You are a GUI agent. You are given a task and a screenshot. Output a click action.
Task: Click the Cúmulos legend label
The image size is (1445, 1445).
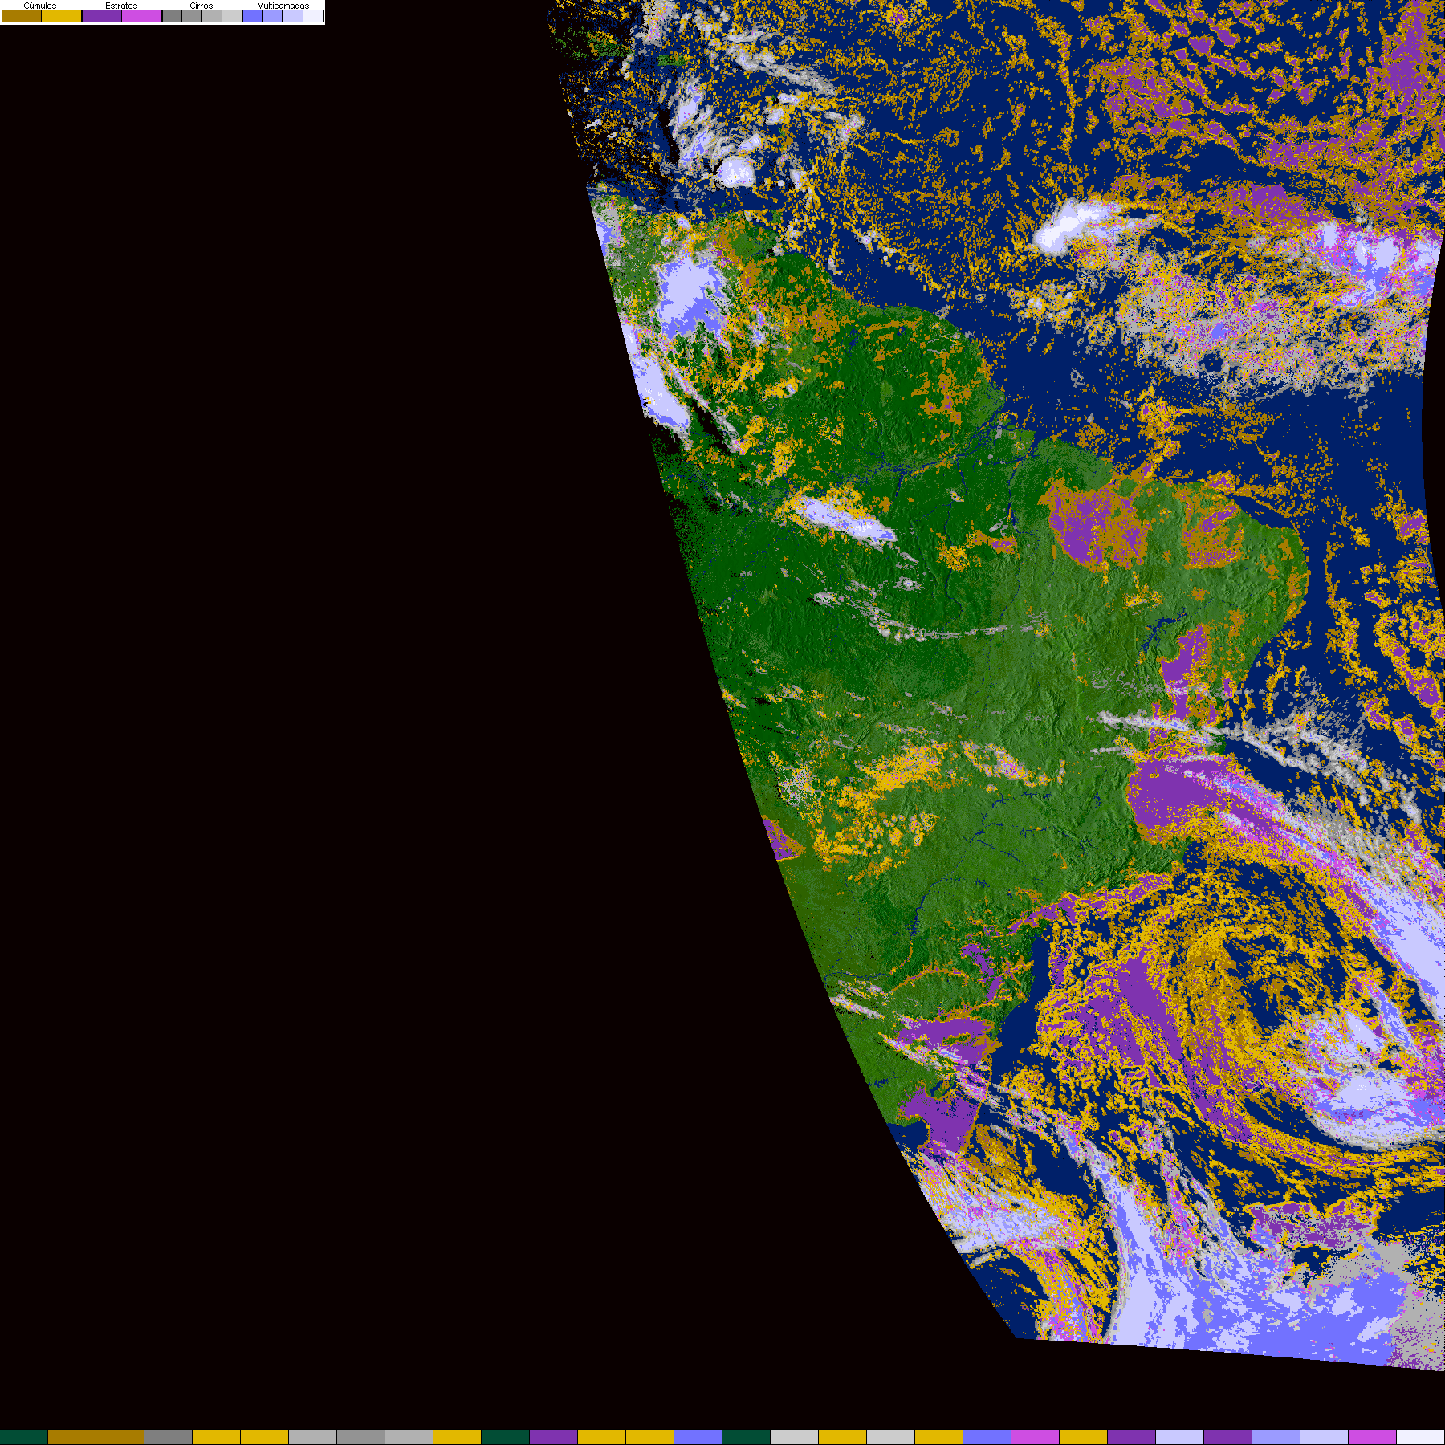point(40,6)
